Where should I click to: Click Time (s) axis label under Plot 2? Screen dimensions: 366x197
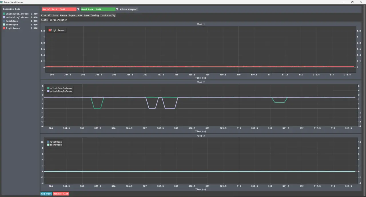pyautogui.click(x=200, y=132)
